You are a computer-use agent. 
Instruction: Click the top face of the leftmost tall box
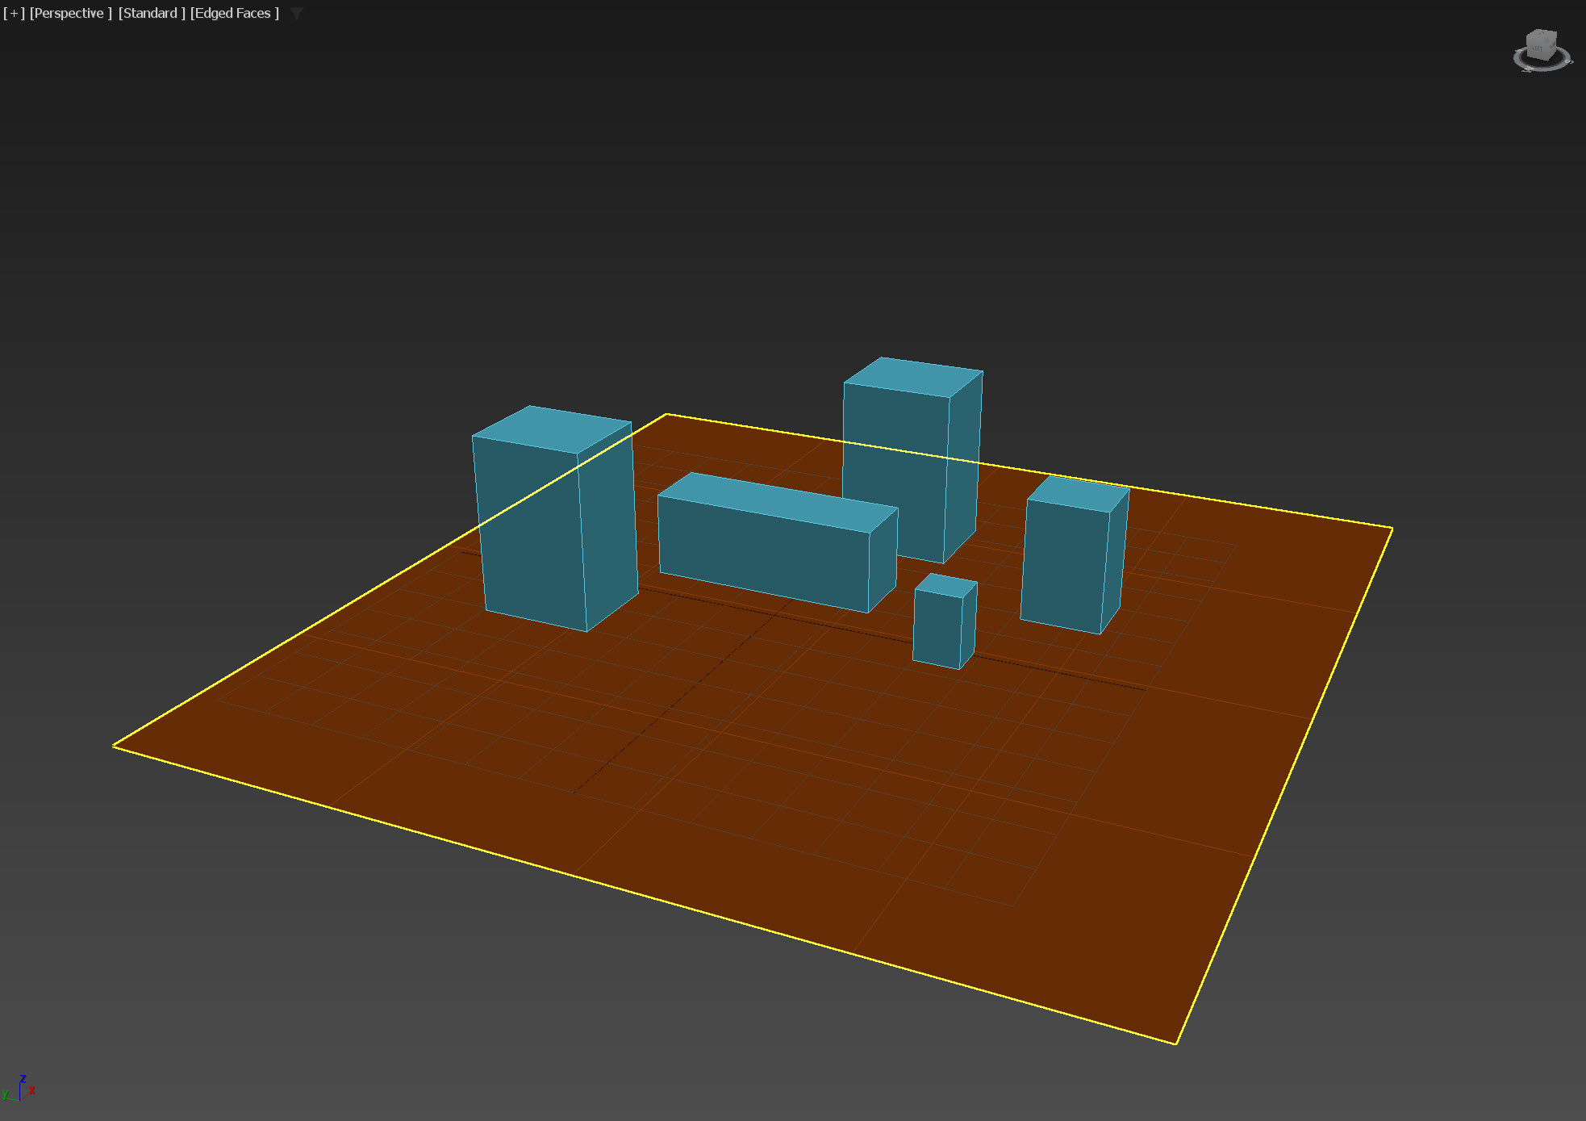[551, 429]
